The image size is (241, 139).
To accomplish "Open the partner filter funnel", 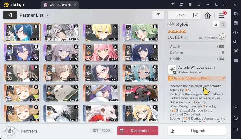I will pyautogui.click(x=158, y=15).
